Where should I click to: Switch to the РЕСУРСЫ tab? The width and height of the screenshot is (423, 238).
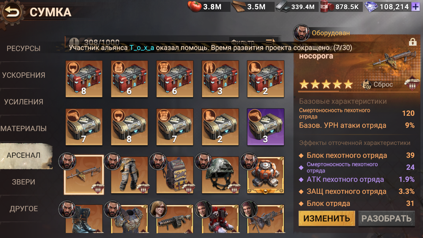[x=24, y=49]
